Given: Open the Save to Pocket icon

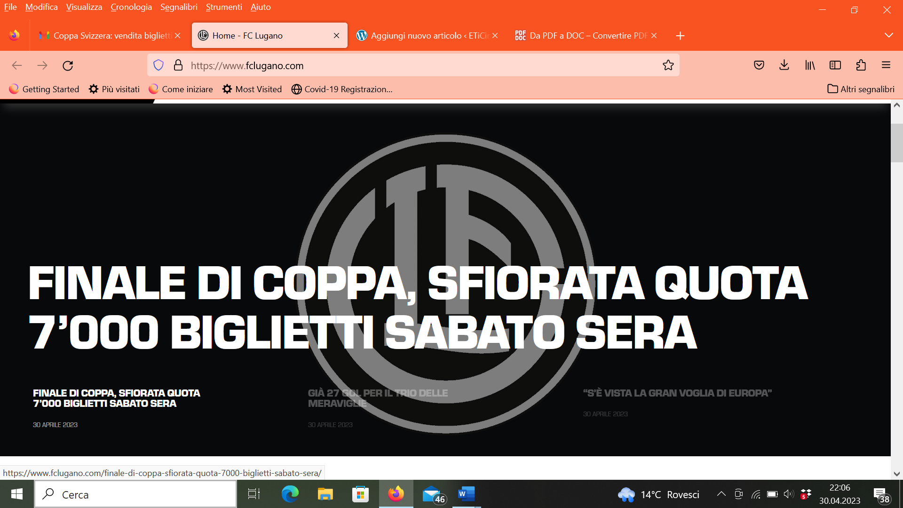Looking at the screenshot, I should coord(759,65).
